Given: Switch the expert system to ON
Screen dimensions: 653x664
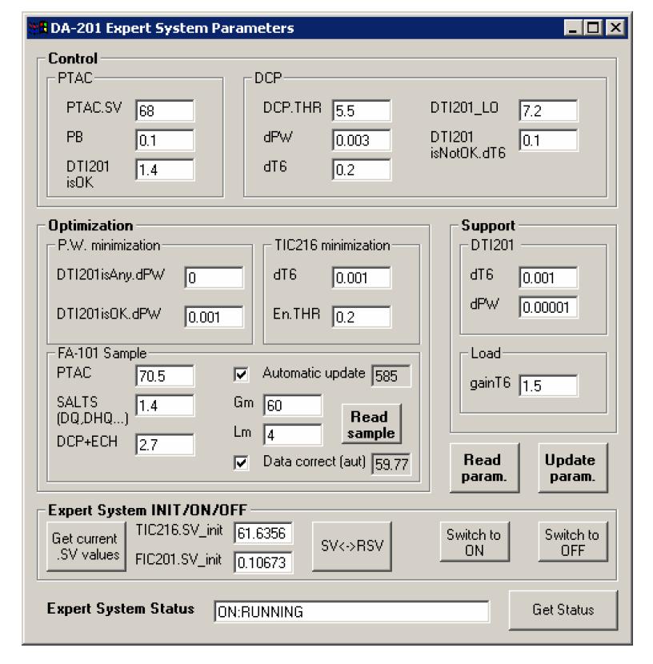Looking at the screenshot, I should tap(475, 542).
